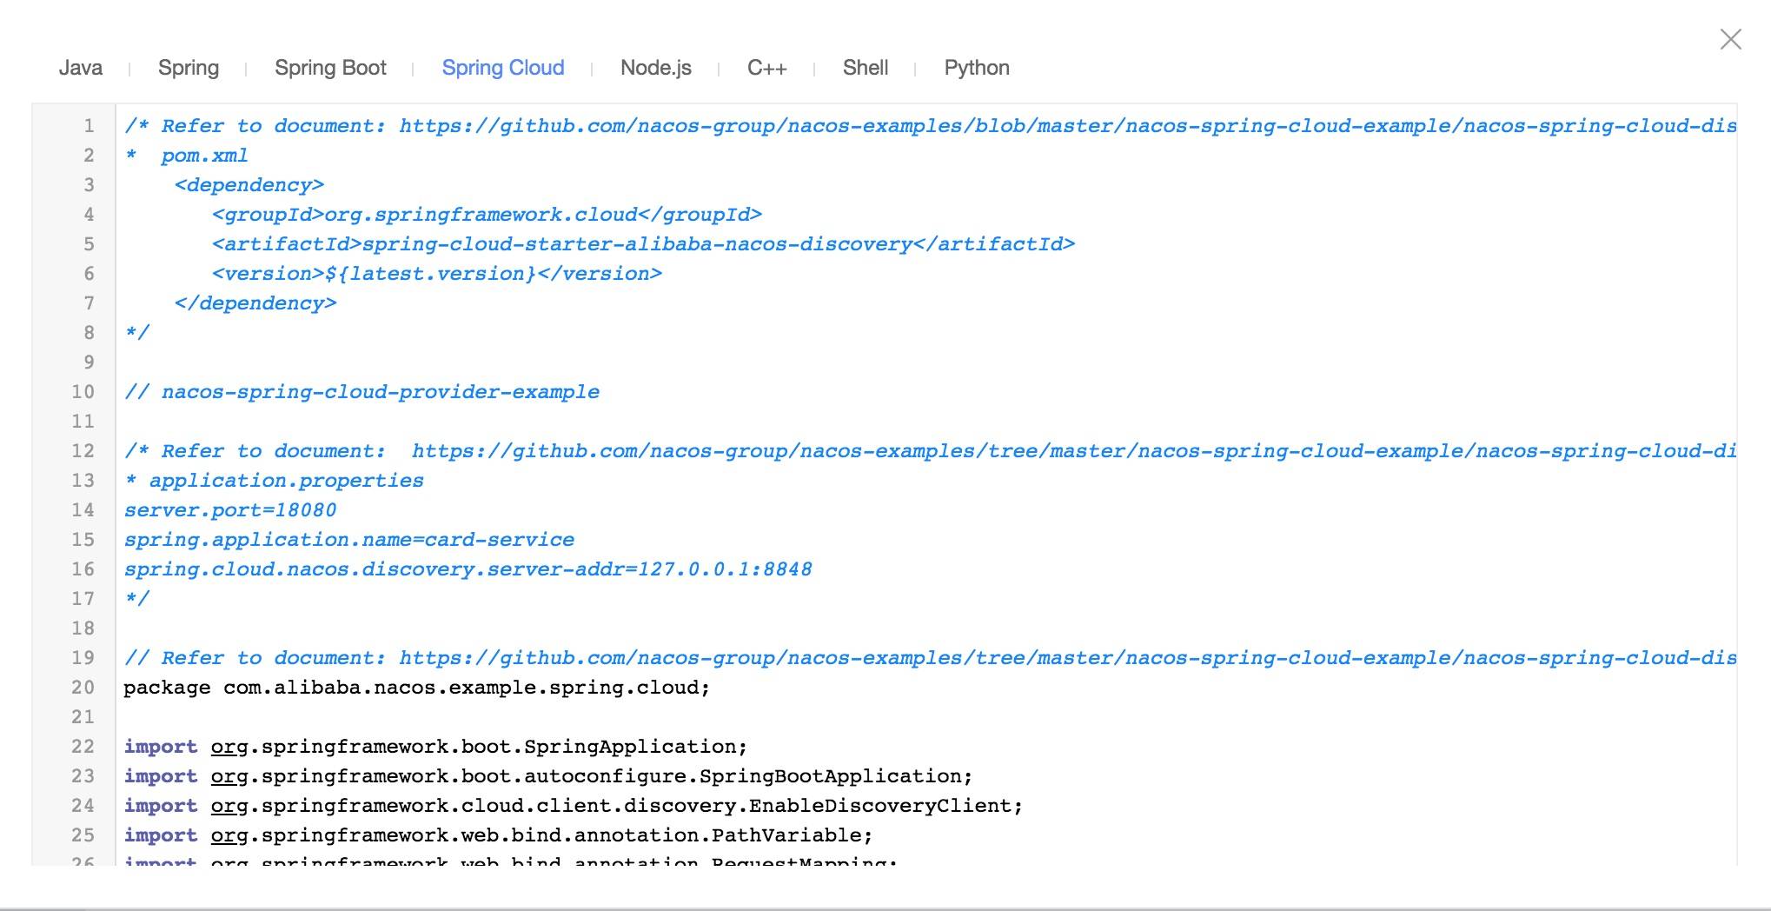Click the server-addr=127.0.0.1:8848 line

(468, 569)
